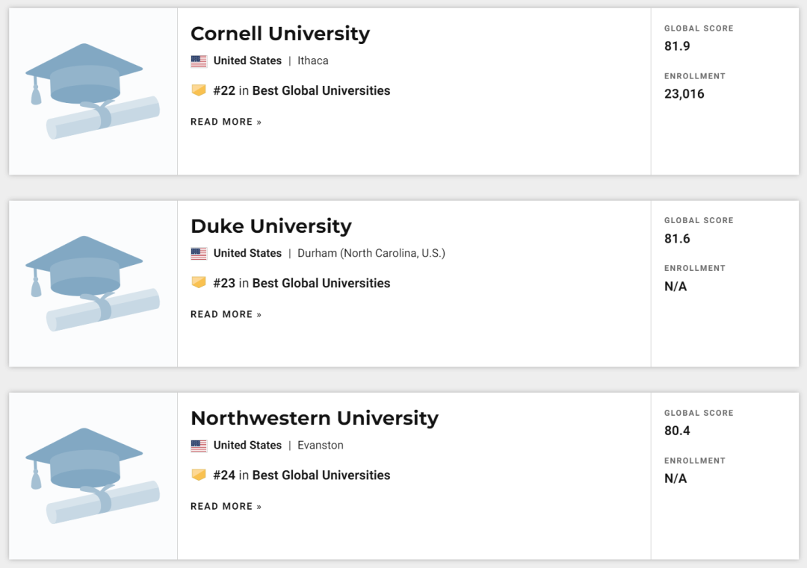807x568 pixels.
Task: Click Northwestern University graduation cap image
Action: click(x=93, y=475)
